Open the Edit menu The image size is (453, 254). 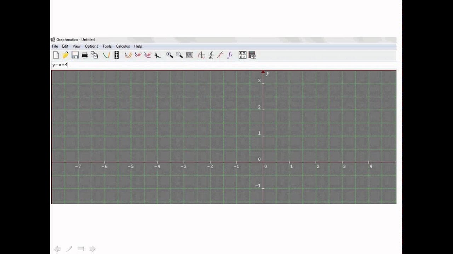65,46
